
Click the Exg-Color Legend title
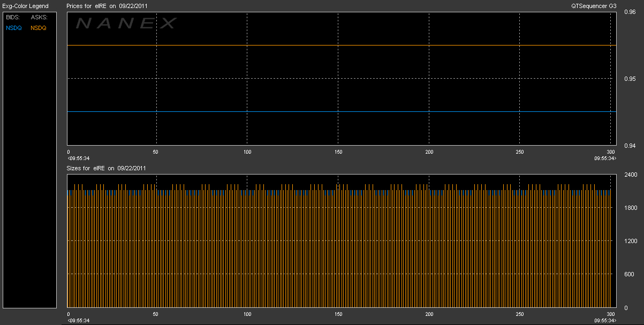(25, 6)
